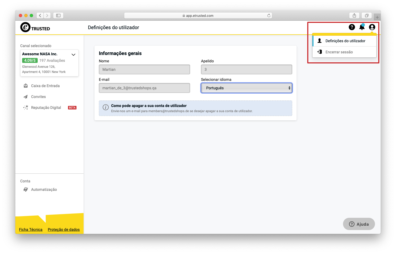Click the user account avatar icon

(x=372, y=27)
